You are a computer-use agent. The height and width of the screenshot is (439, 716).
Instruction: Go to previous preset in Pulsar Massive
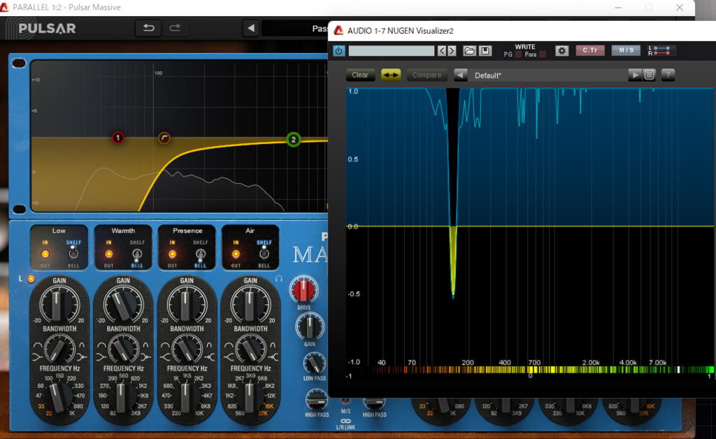point(251,28)
